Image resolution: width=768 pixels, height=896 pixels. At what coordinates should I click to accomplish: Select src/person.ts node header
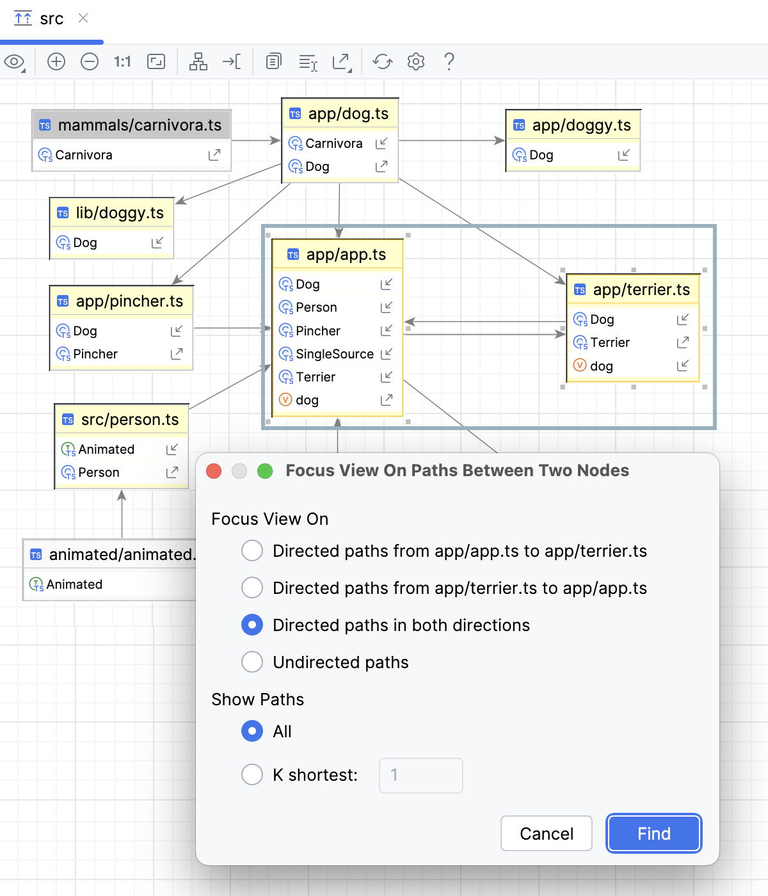(x=122, y=419)
